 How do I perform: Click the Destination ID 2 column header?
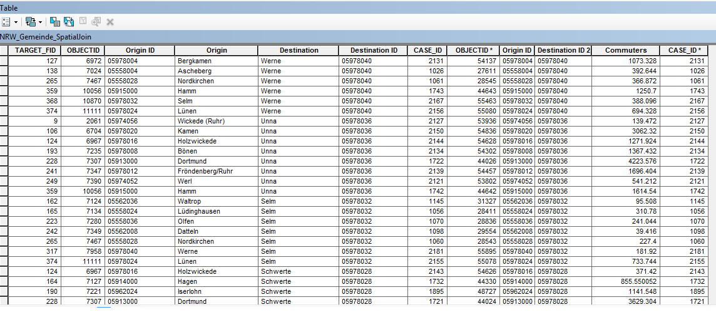point(563,50)
